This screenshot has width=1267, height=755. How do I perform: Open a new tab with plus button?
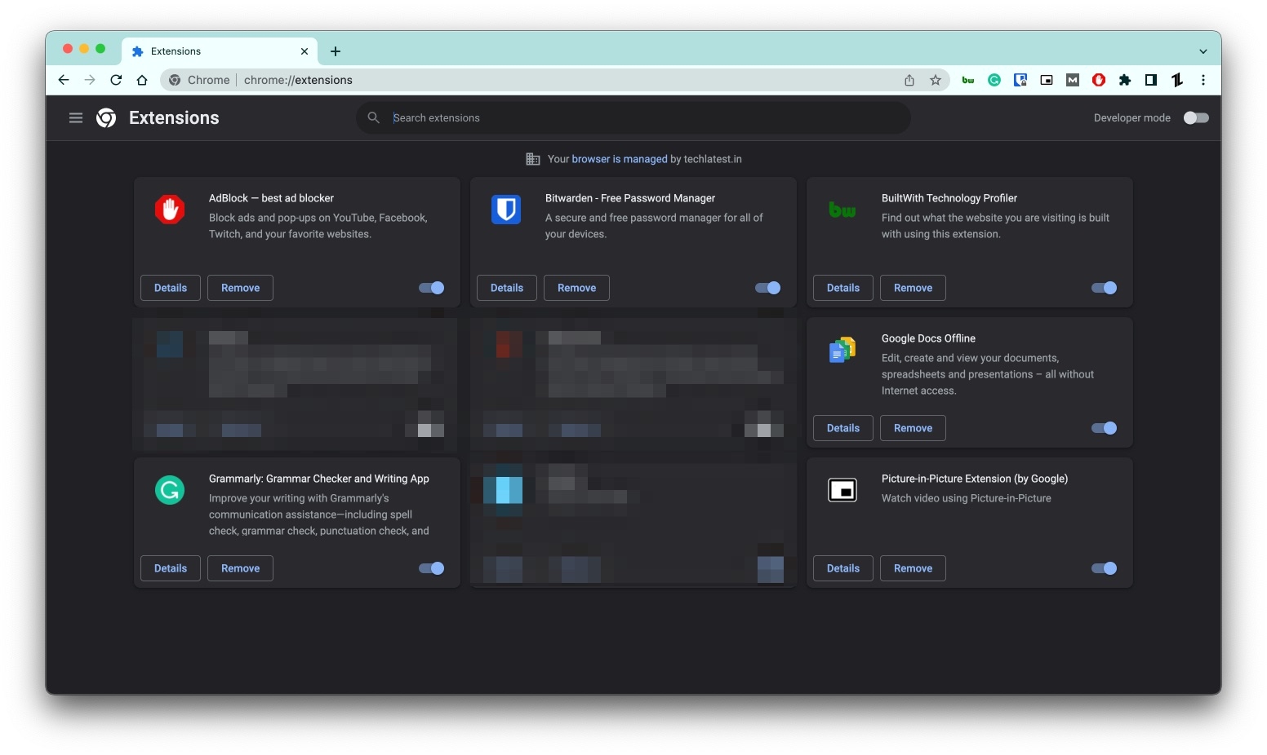(336, 51)
